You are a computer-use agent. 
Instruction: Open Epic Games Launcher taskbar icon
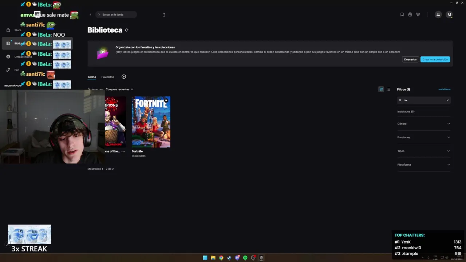(261, 258)
